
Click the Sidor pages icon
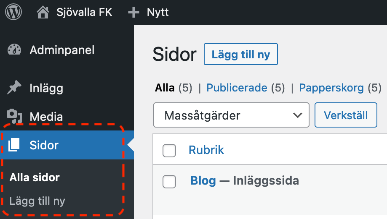14,145
